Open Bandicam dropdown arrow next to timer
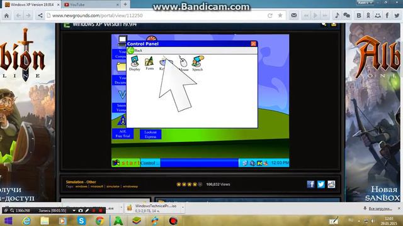This screenshot has width=403, height=226. 74,210
